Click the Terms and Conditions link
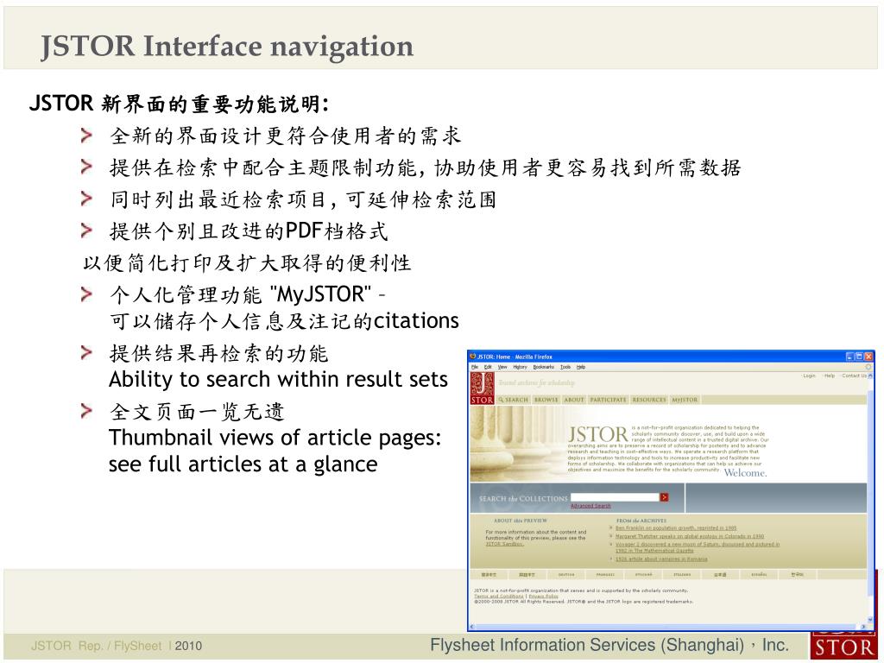Screen dimensions: 884x663 point(499,596)
